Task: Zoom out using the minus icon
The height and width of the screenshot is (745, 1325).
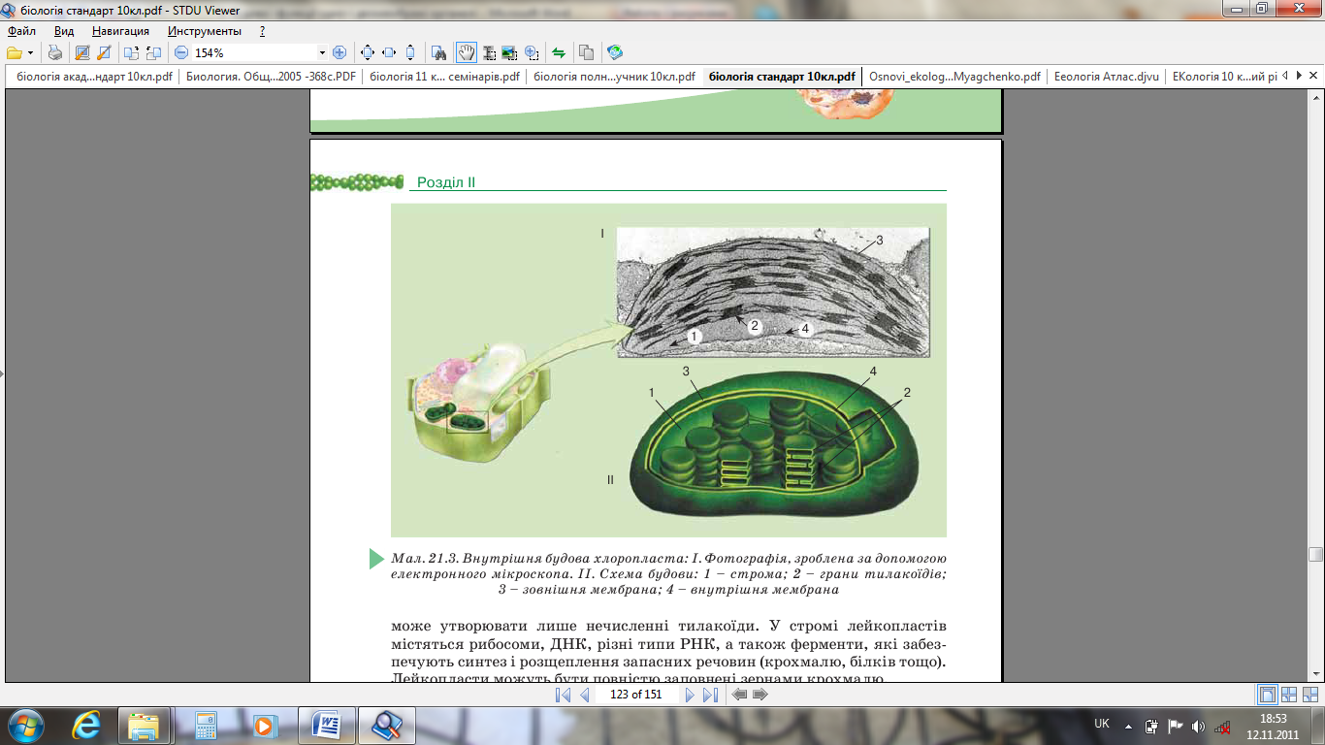Action: 181,52
